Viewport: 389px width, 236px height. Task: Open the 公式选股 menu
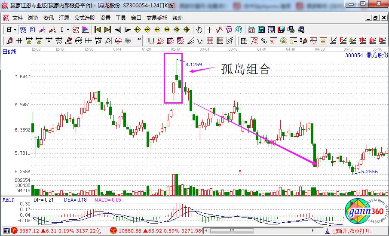click(85, 18)
